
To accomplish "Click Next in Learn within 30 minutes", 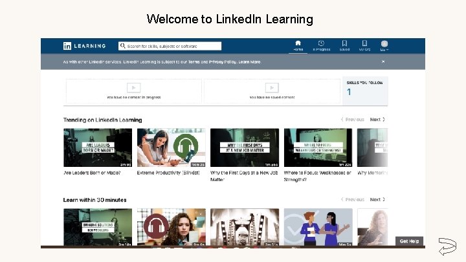I will tap(377, 199).
